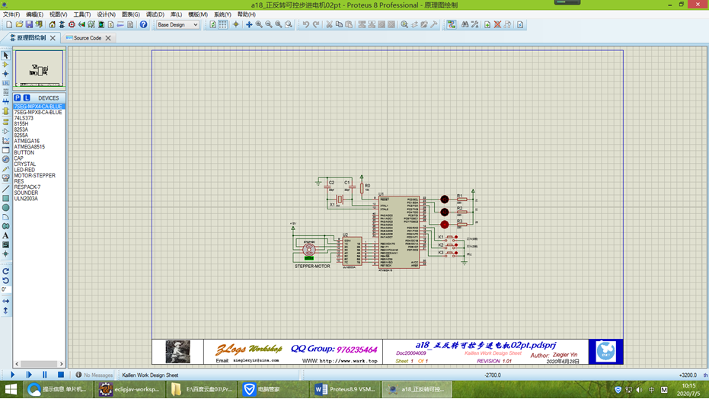
Task: Select the 2D box drawing tool
Action: click(x=5, y=199)
